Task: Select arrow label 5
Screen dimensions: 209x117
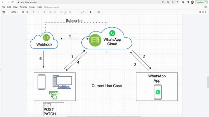Action: click(x=70, y=36)
